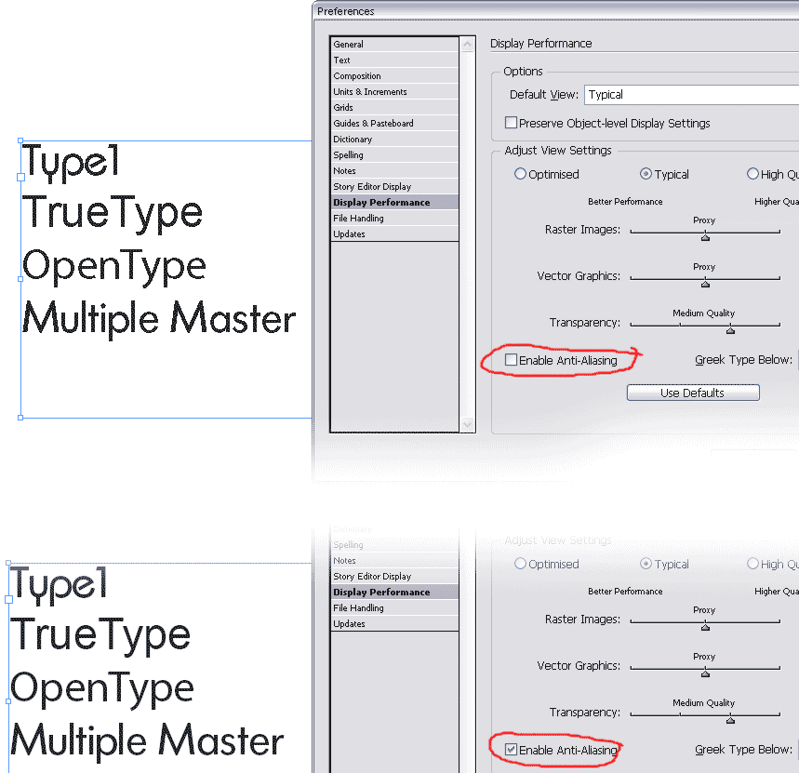This screenshot has height=773, width=799.
Task: Click smooth OpenType text in lower frame
Action: coord(102,689)
